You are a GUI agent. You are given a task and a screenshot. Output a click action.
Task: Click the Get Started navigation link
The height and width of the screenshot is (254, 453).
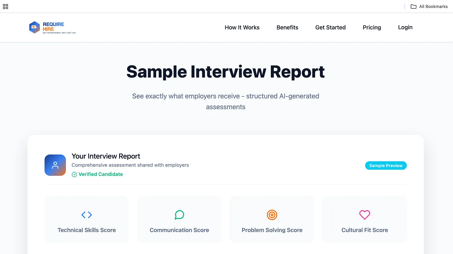pos(330,27)
